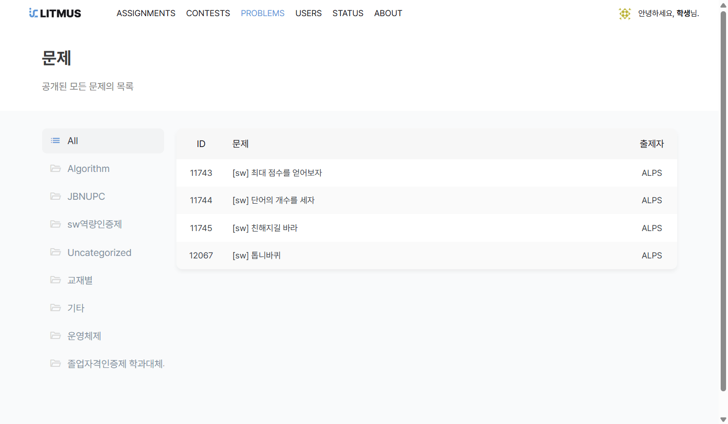Click the sw역량인증제 folder icon
This screenshot has width=728, height=424.
click(x=56, y=224)
